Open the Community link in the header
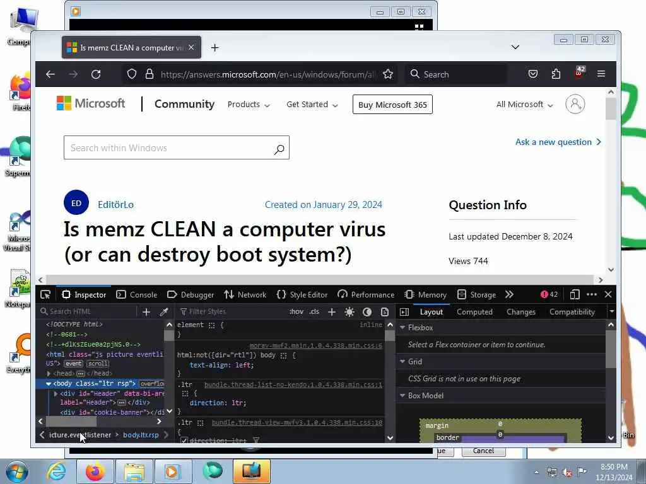 (184, 104)
